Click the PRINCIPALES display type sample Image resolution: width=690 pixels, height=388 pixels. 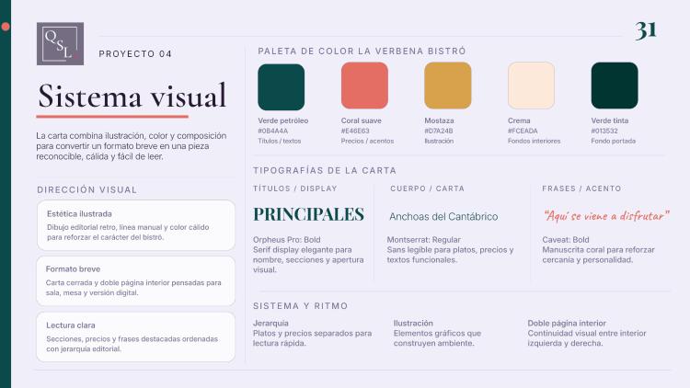click(308, 214)
